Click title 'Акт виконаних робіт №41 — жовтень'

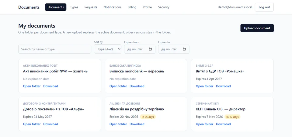tap(55, 71)
